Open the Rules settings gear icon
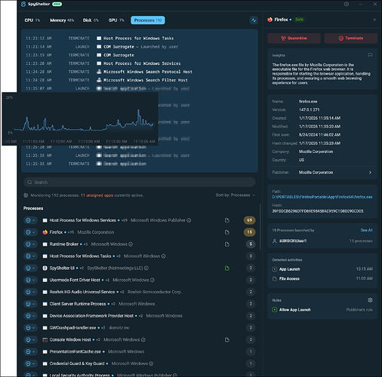The image size is (382, 377). pyautogui.click(x=370, y=300)
